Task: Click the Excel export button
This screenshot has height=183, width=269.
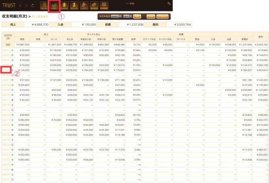Action: tap(151, 16)
